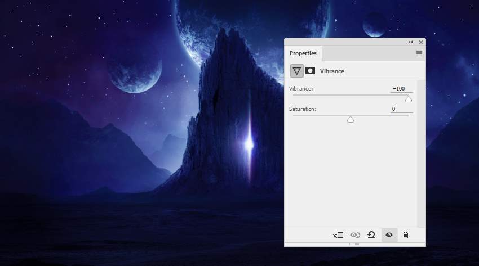The height and width of the screenshot is (266, 479).
Task: Click the Vibrance slider handle
Action: tap(409, 99)
